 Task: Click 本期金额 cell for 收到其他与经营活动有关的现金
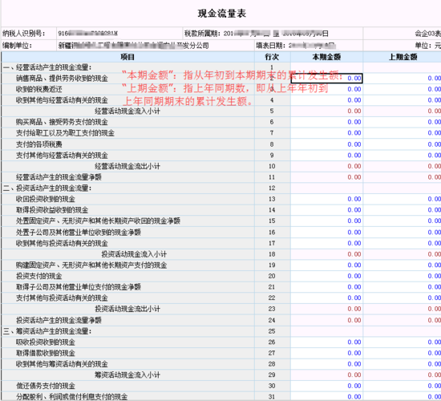pyautogui.click(x=326, y=100)
